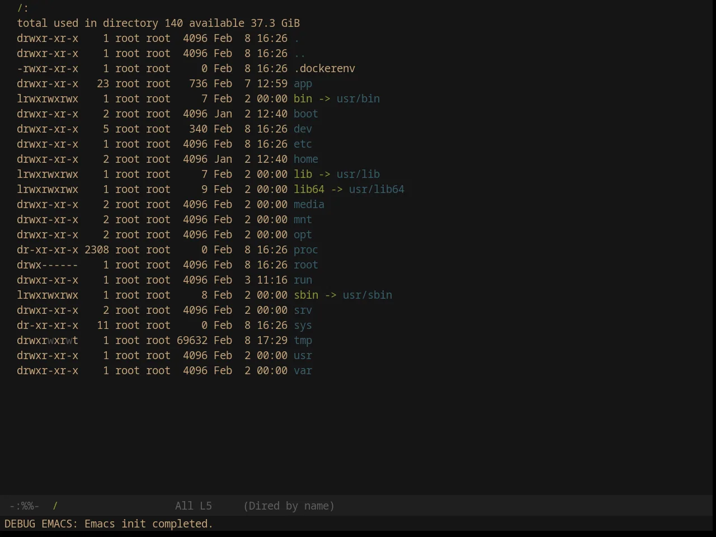Viewport: 716px width, 537px height.
Task: Click the buffer name '/' in mode line
Action: coord(55,506)
